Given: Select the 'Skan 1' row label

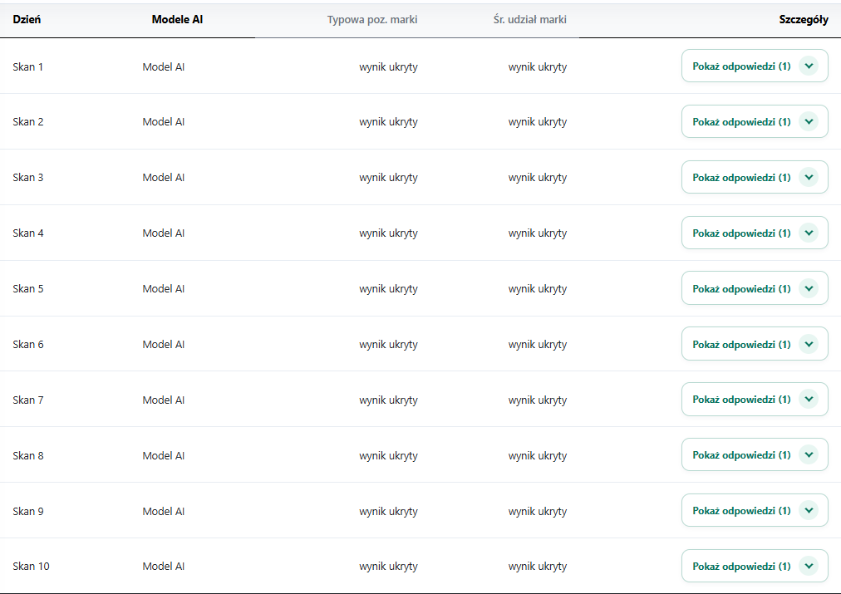Looking at the screenshot, I should click(28, 67).
